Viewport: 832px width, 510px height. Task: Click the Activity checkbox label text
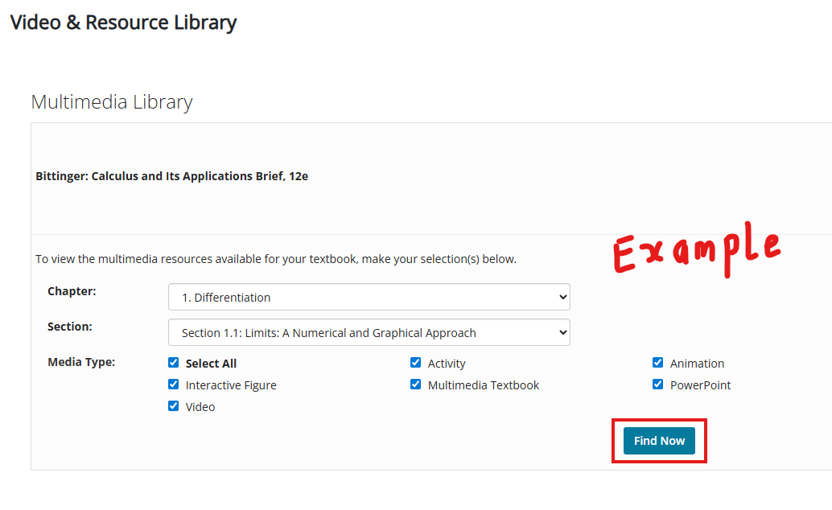447,363
